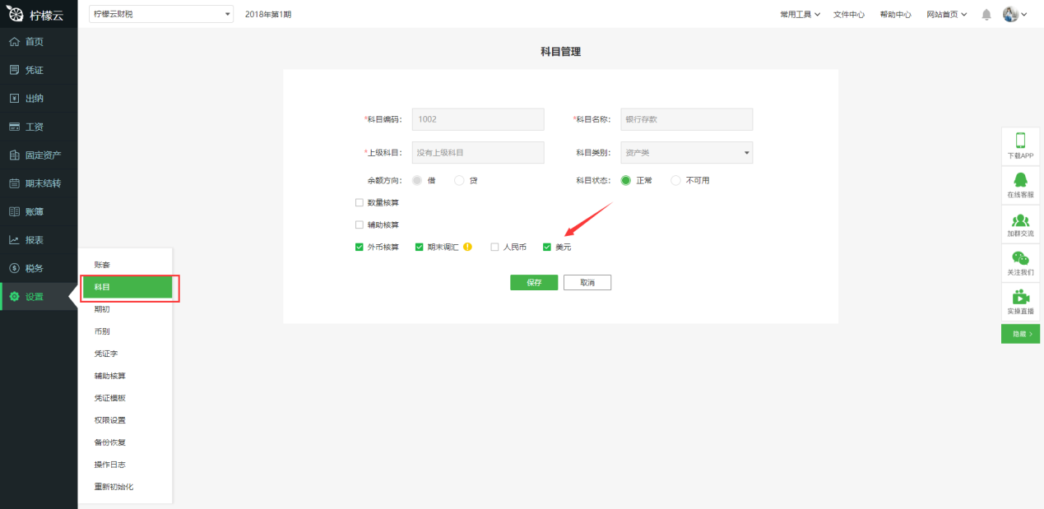Click the notification bell icon
The width and height of the screenshot is (1044, 509).
986,14
